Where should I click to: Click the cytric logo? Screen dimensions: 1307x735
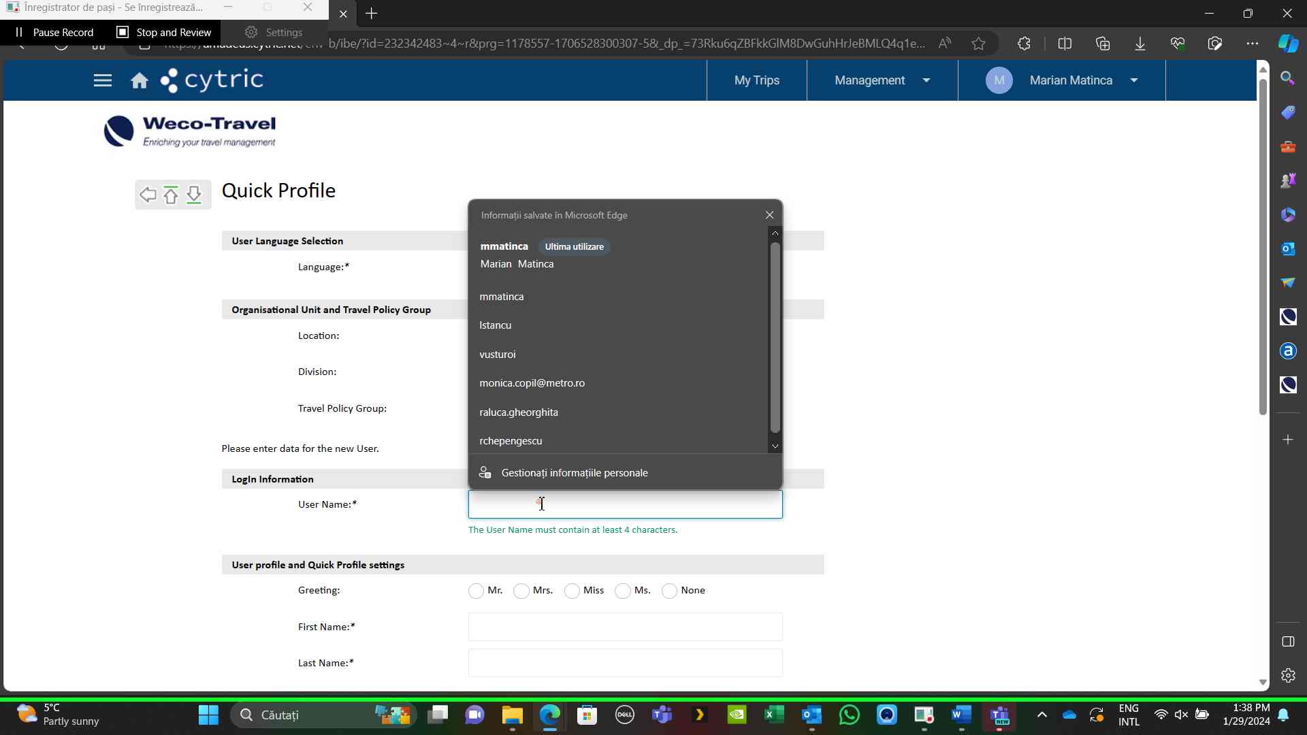(x=212, y=80)
